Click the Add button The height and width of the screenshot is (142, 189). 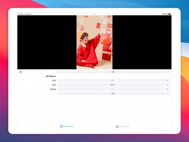[113, 72]
